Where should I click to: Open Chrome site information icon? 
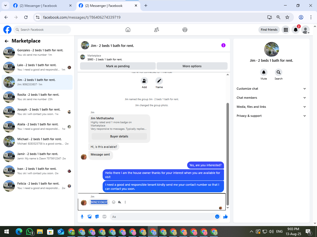pyautogui.click(x=38, y=17)
